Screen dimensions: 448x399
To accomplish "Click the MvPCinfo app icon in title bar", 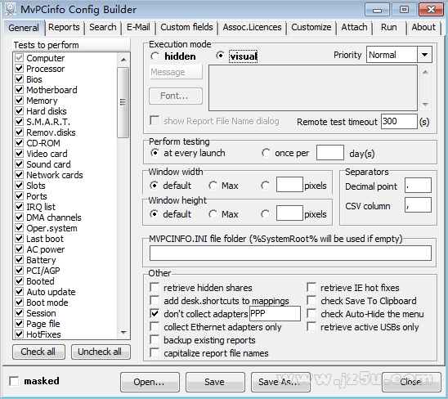I will (11, 9).
